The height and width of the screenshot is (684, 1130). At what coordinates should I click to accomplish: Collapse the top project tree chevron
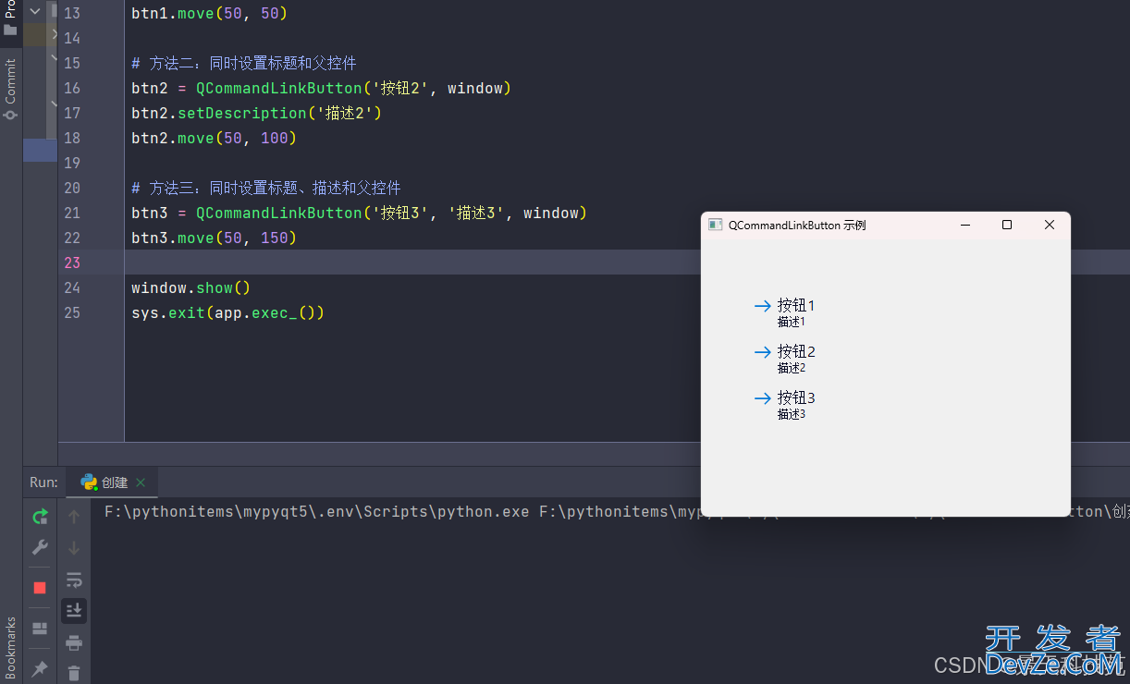coord(35,11)
